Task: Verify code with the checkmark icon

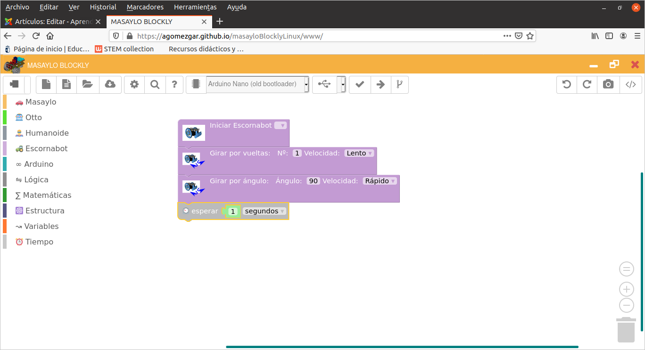Action: click(x=360, y=84)
